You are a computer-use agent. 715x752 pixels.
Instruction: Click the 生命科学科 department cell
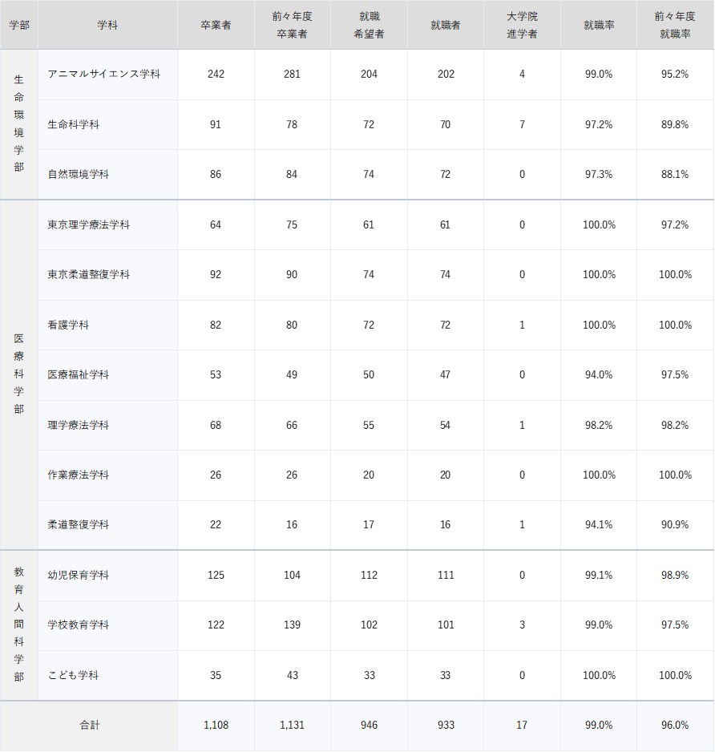pos(74,124)
